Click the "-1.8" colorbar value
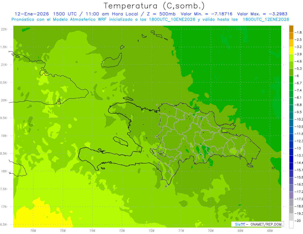The image size is (303, 234). tap(299, 32)
